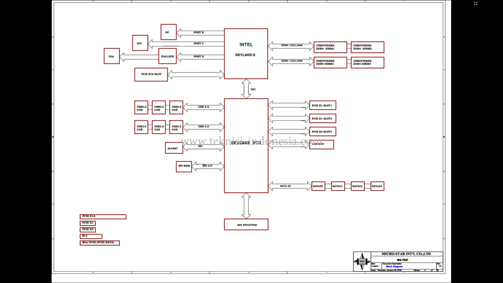Click the SATA#1 block
The height and width of the screenshot is (283, 503).
click(338, 186)
